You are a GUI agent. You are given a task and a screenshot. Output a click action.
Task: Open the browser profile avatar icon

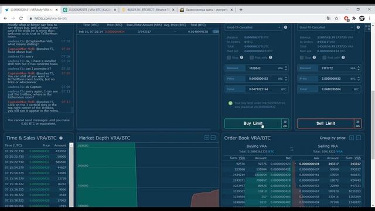point(362,18)
